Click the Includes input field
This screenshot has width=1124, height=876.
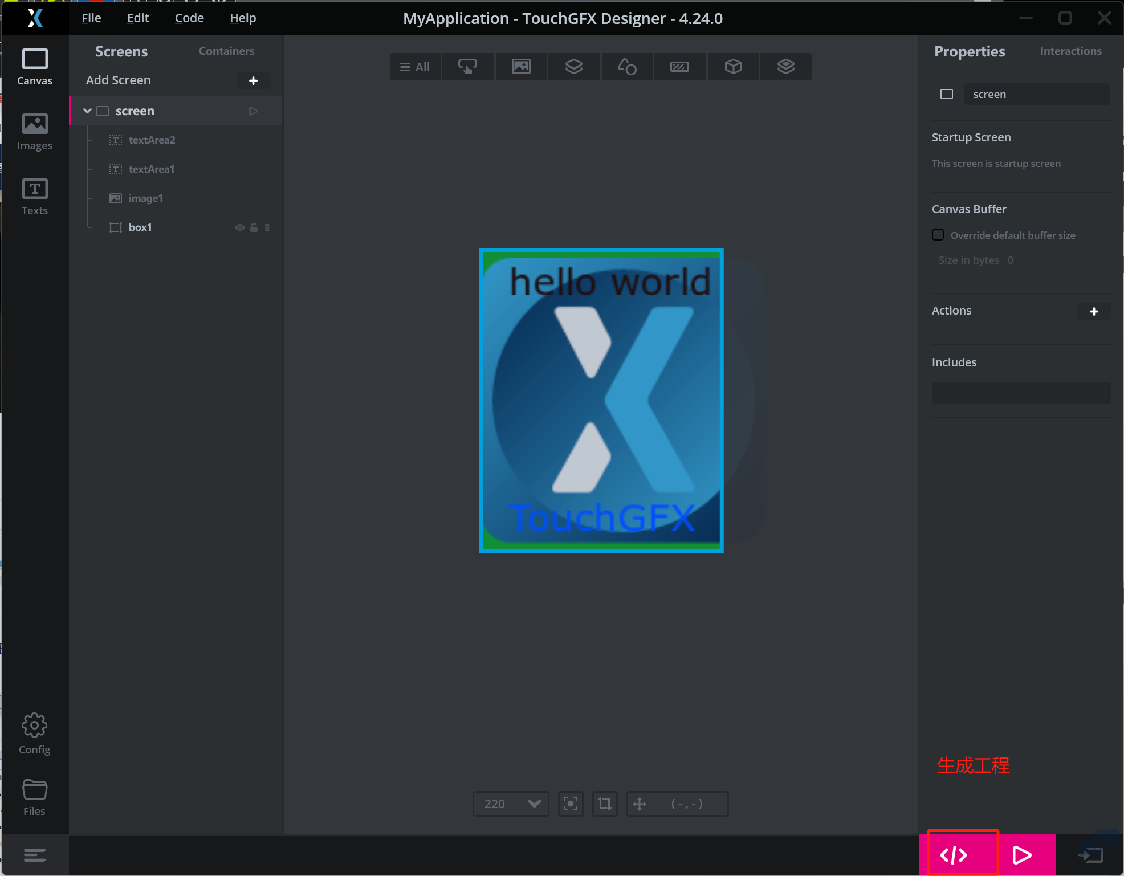click(1021, 393)
